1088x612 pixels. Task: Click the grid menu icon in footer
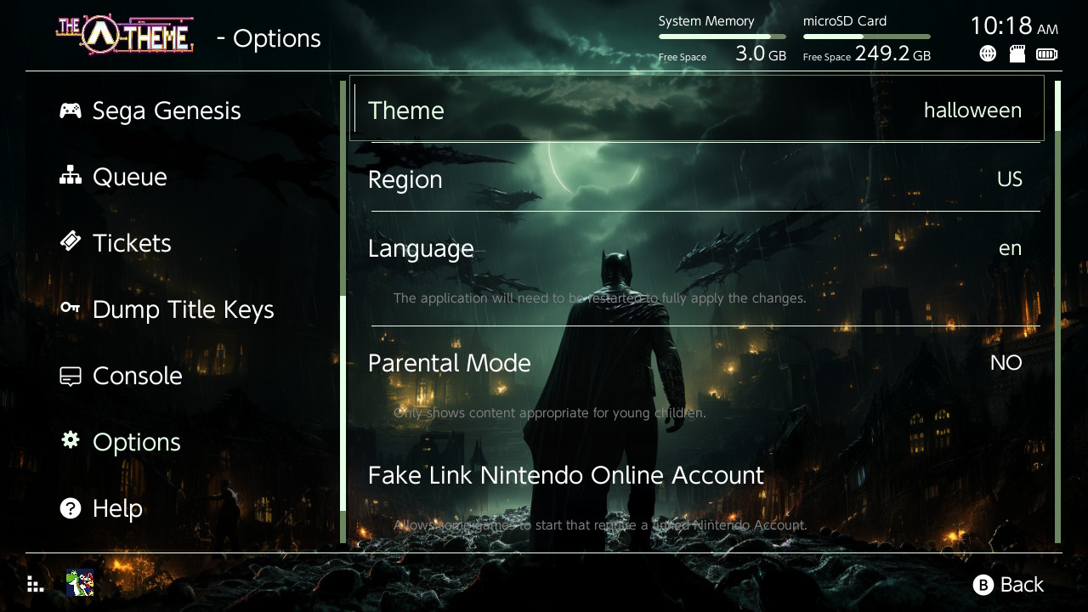pos(35,584)
